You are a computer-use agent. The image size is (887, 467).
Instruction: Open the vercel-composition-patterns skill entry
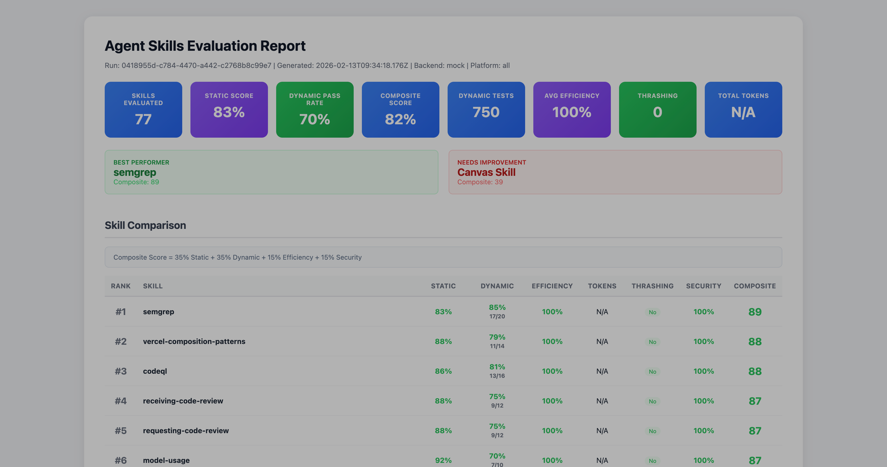tap(194, 341)
